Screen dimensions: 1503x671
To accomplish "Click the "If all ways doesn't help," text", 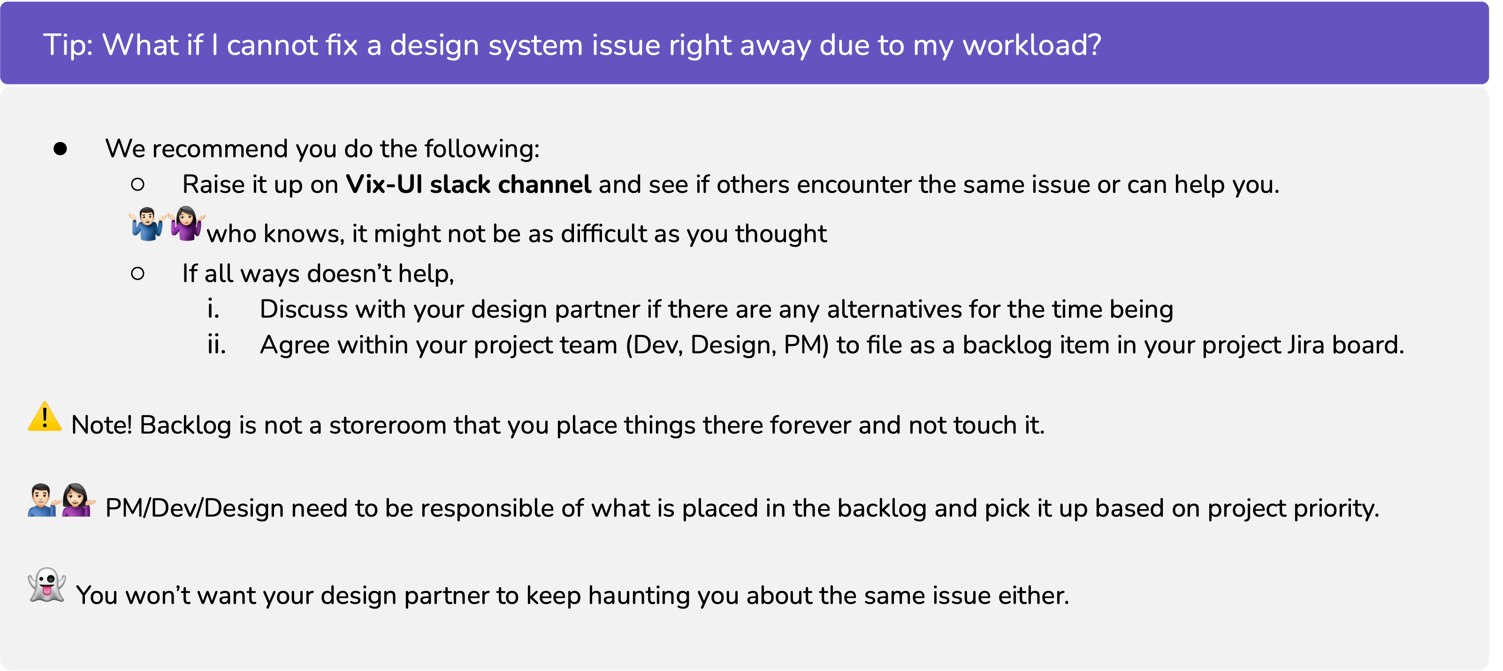I will point(318,274).
